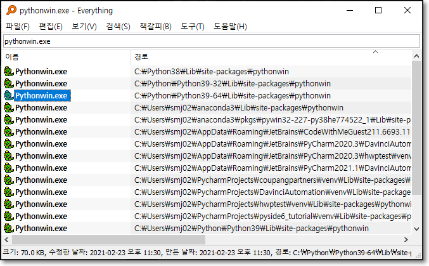Open the 보기(V) menu
The width and height of the screenshot is (429, 266).
pos(84,26)
